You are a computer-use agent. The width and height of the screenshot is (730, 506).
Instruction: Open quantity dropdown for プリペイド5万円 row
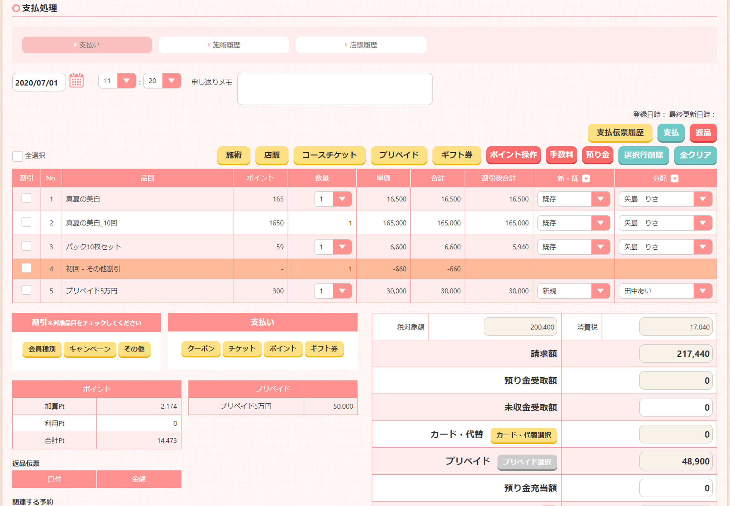click(x=333, y=291)
